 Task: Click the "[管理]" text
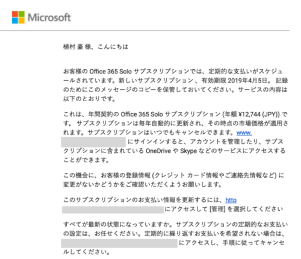click(217, 209)
